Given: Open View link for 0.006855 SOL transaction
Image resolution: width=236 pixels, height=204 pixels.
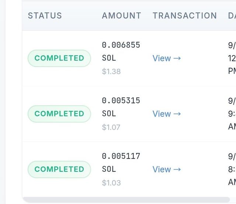Looking at the screenshot, I should click(x=167, y=58).
